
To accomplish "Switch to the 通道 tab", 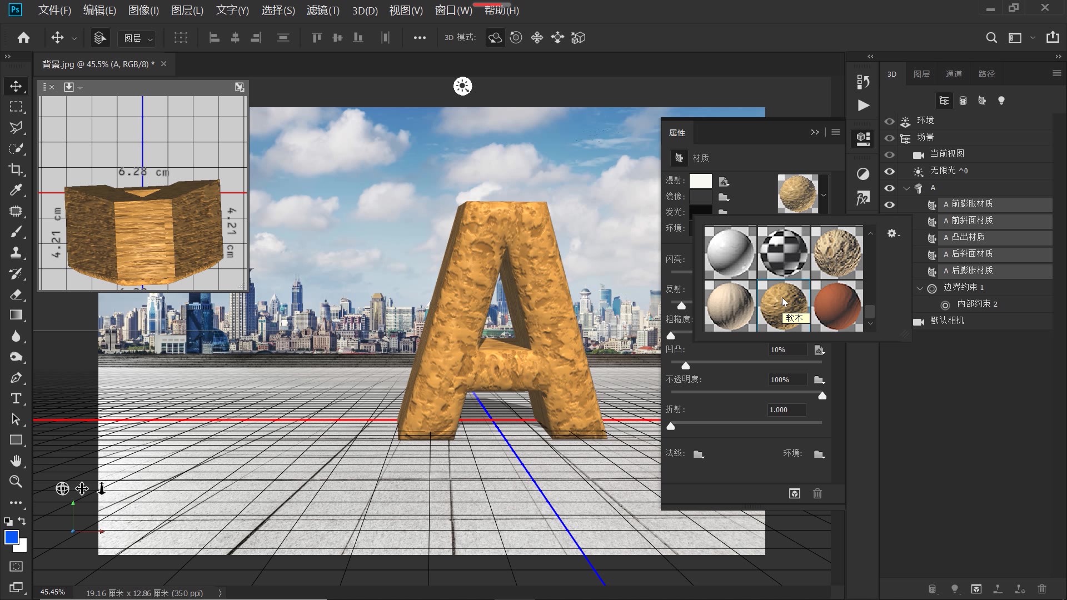I will (x=954, y=74).
